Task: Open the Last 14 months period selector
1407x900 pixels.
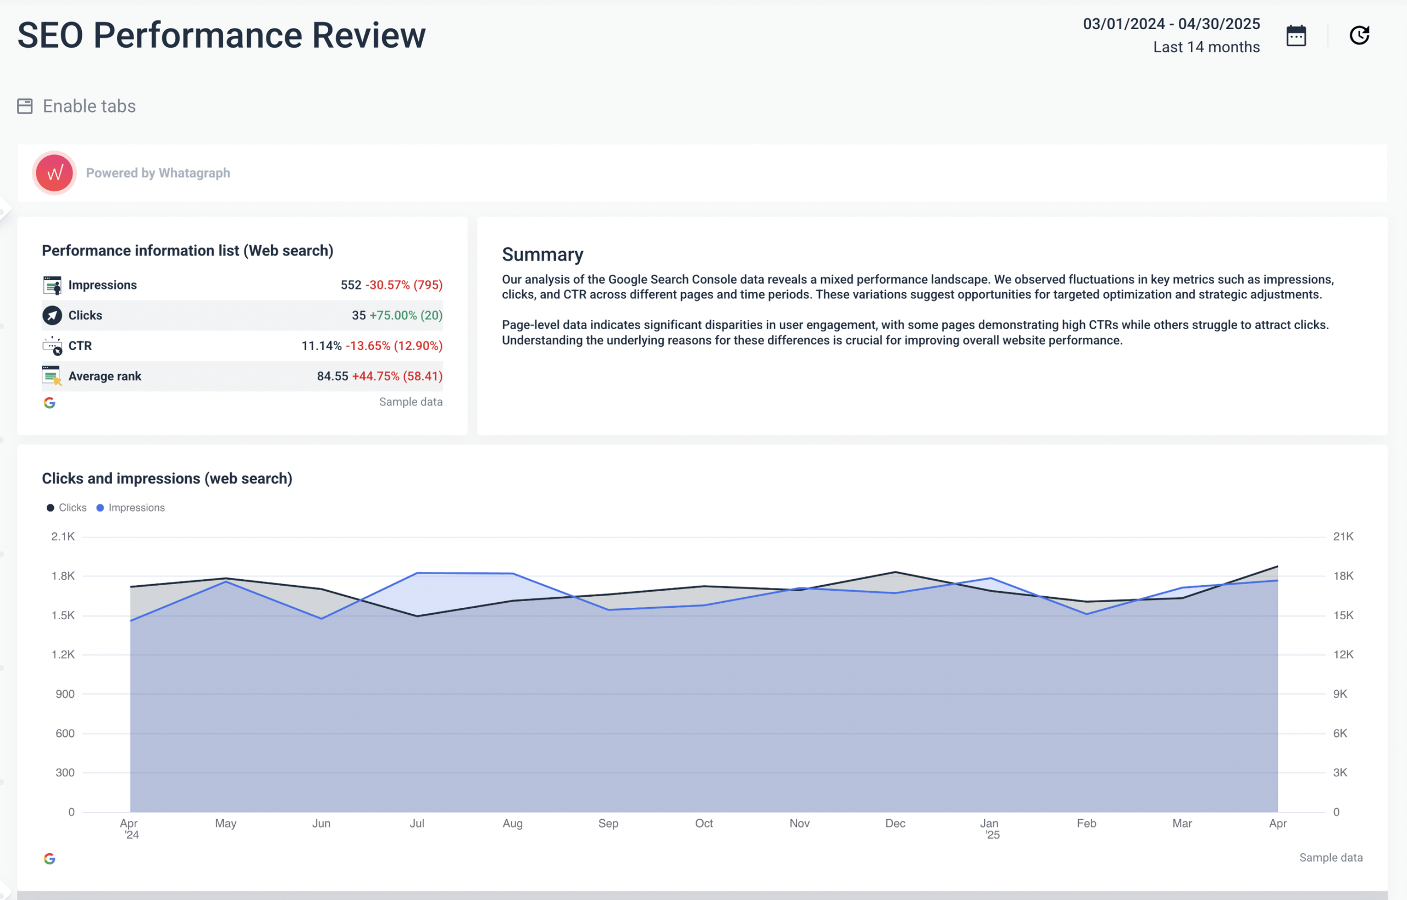Action: 1206,47
